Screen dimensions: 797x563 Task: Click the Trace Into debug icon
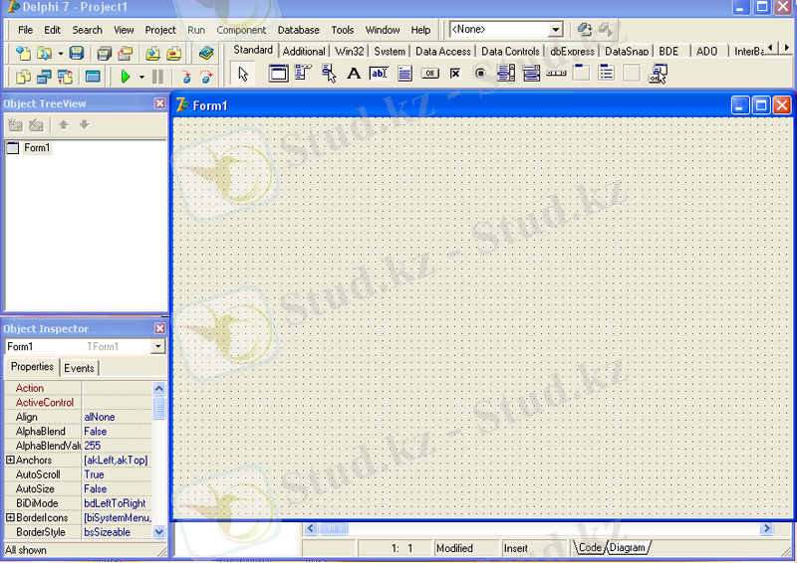(186, 77)
